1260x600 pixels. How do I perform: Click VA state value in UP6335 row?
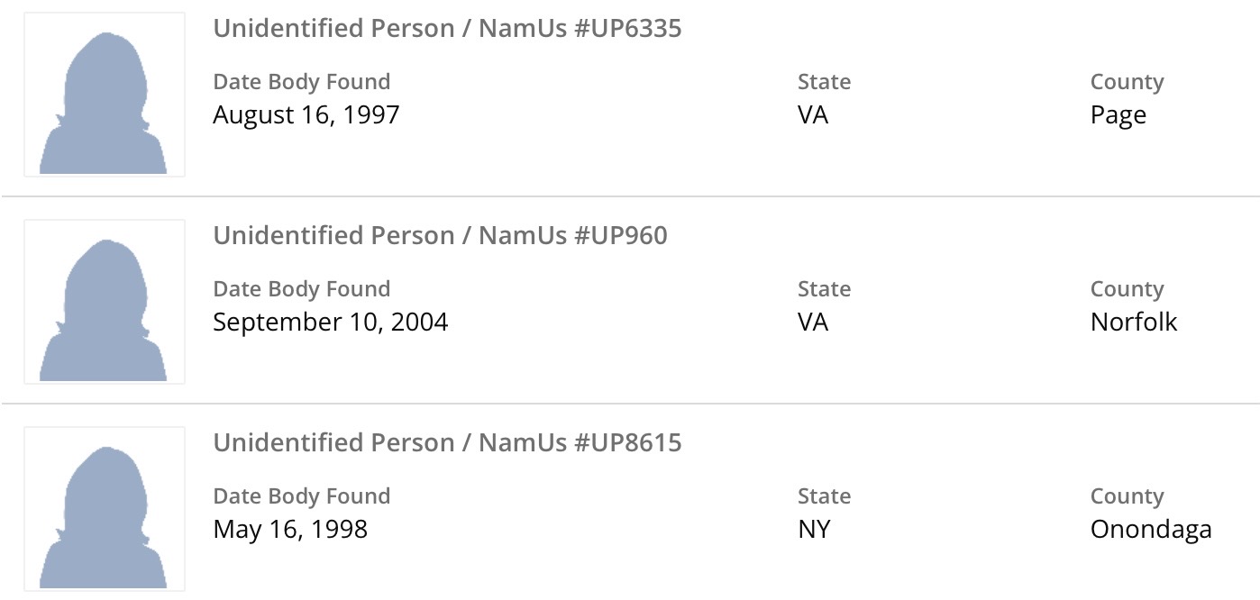[812, 115]
